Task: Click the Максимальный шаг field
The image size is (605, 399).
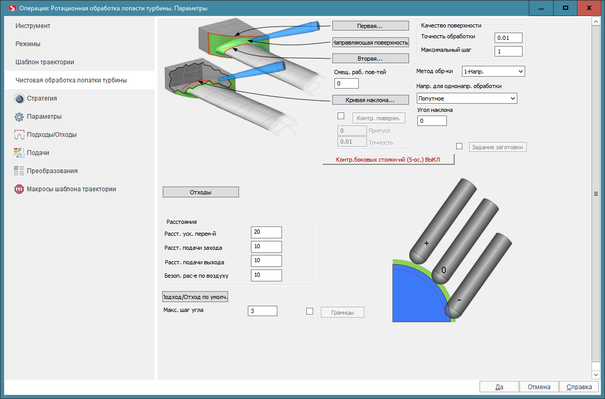Action: pos(508,51)
